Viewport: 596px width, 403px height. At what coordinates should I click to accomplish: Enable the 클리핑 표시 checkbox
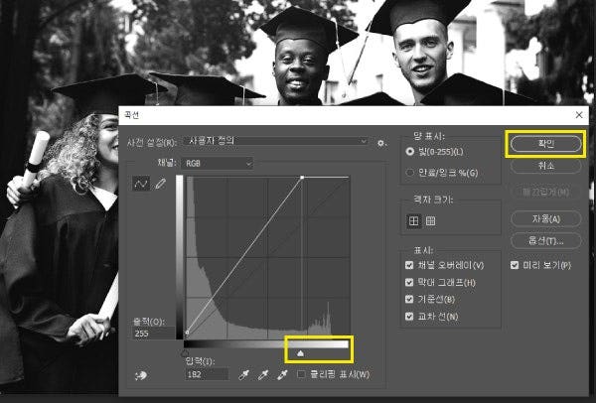coord(301,374)
